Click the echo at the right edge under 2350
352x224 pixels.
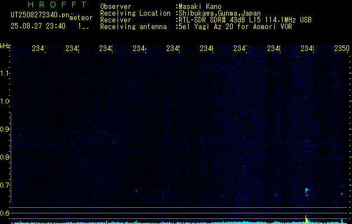point(342,193)
